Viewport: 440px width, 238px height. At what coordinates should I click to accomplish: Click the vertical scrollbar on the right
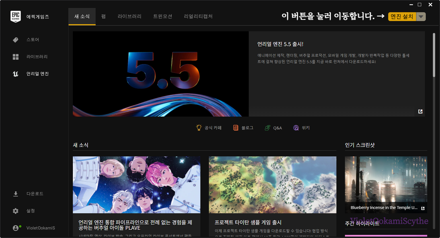point(434,55)
